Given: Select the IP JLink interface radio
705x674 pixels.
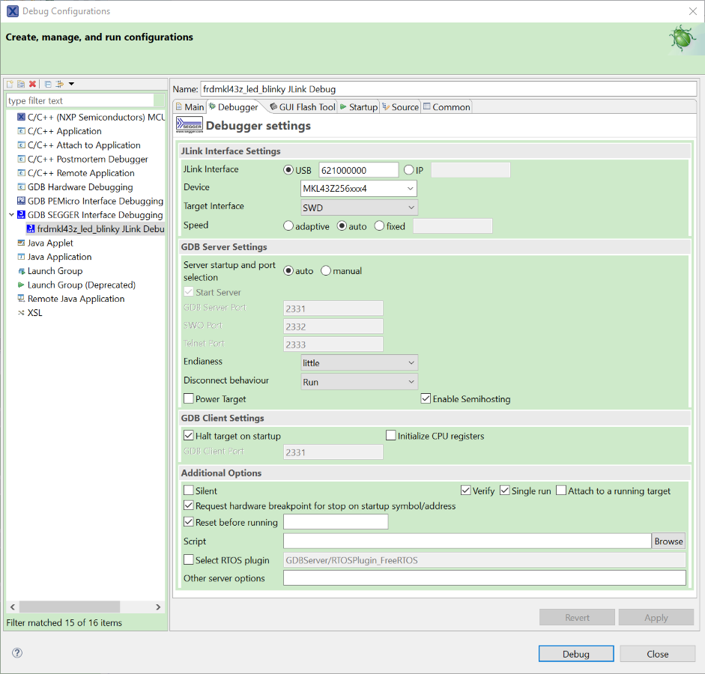Looking at the screenshot, I should tap(409, 170).
